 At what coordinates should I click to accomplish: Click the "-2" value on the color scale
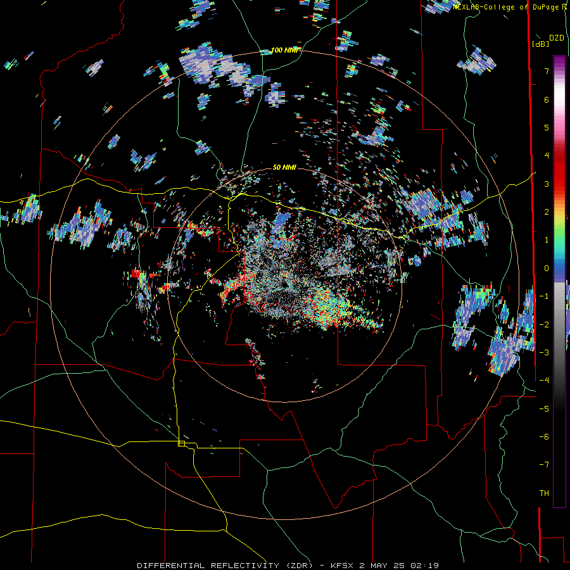[x=544, y=325]
